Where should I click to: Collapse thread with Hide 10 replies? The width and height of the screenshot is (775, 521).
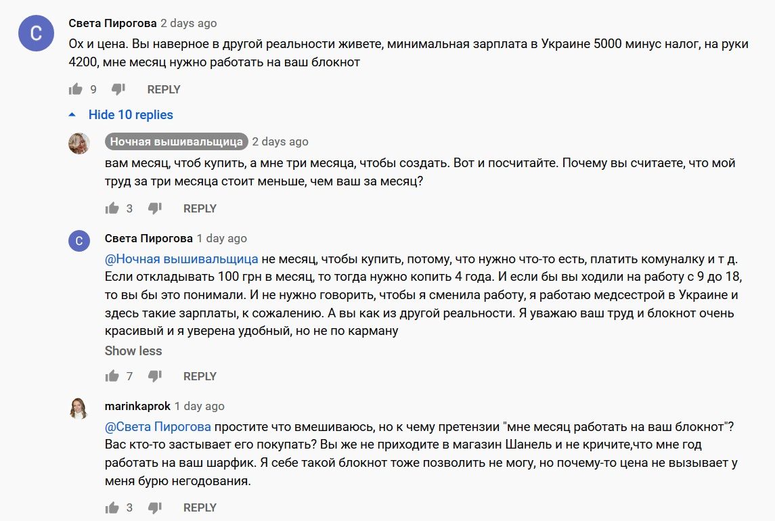[131, 115]
